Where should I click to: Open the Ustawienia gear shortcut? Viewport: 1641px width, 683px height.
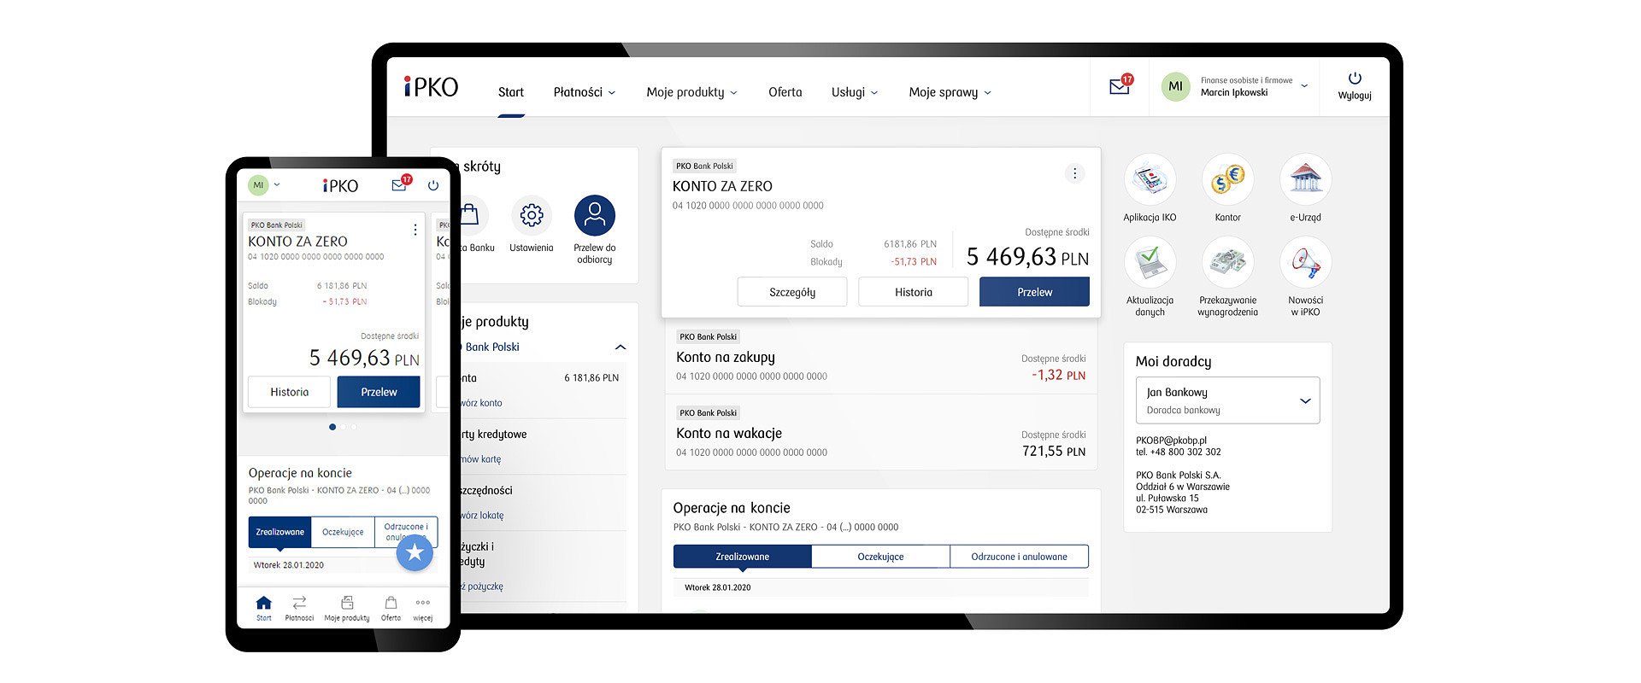coord(531,216)
